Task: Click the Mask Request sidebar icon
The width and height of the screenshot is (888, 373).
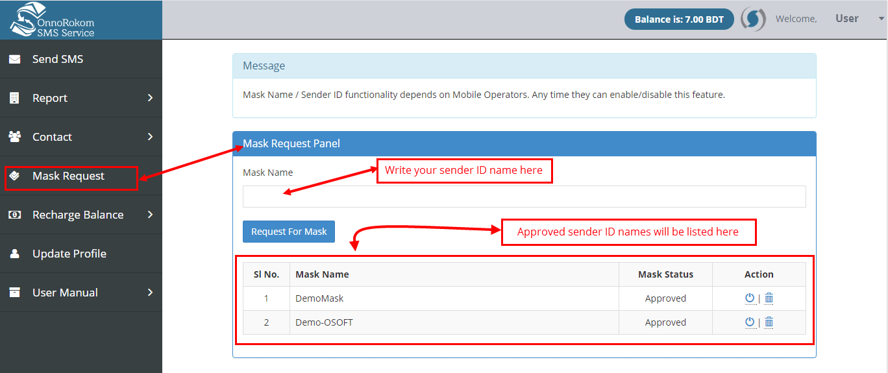Action: [14, 176]
